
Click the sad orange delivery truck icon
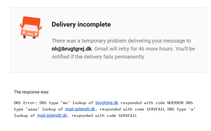click(31, 27)
